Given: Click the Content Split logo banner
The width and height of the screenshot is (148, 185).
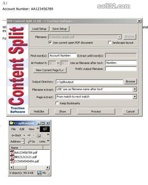Looking at the screenshot, I should click(17, 66).
